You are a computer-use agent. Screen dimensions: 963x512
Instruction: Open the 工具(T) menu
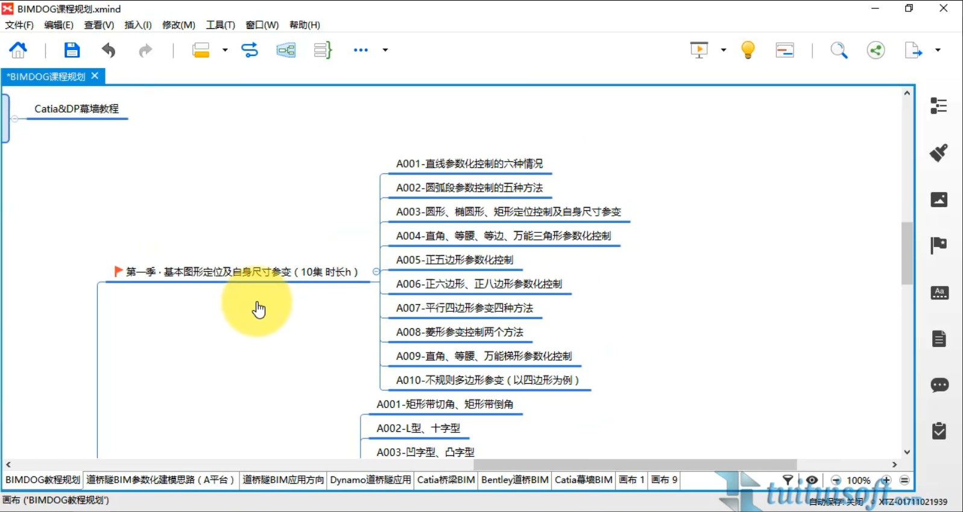221,25
